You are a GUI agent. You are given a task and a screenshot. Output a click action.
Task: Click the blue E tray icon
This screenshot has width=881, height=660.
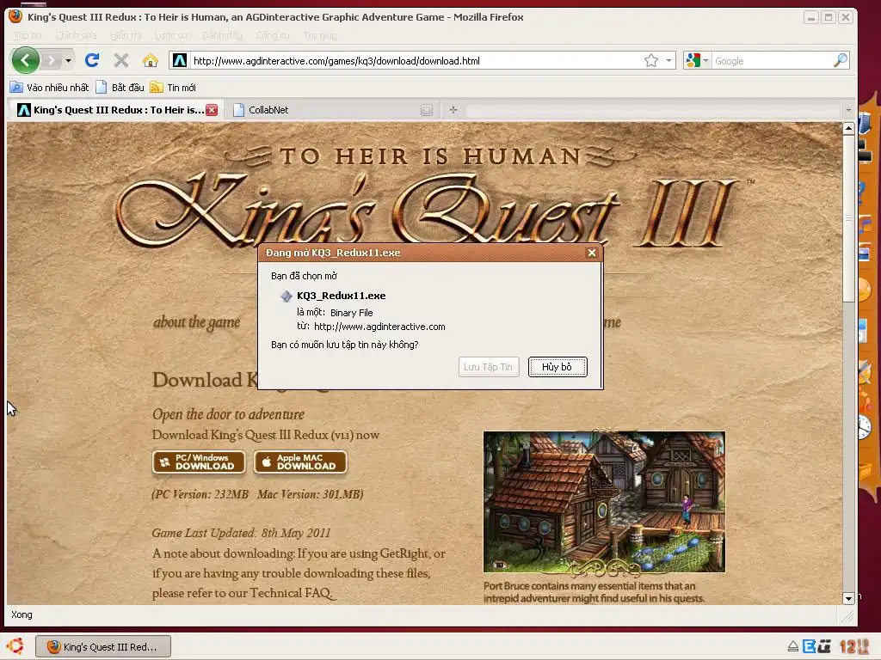(x=809, y=646)
